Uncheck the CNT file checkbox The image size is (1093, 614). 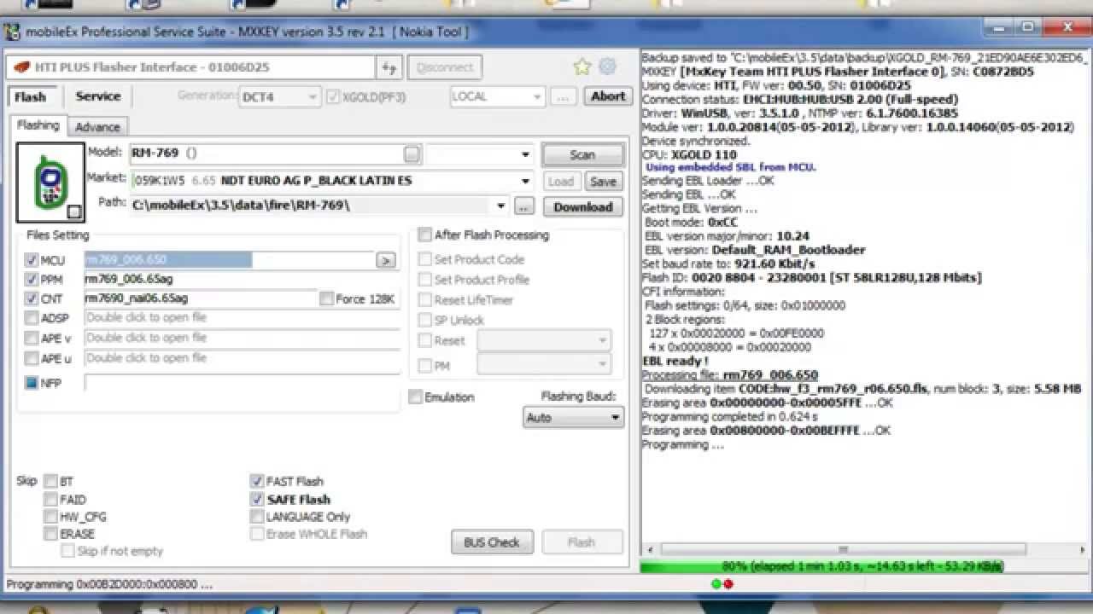coord(32,299)
